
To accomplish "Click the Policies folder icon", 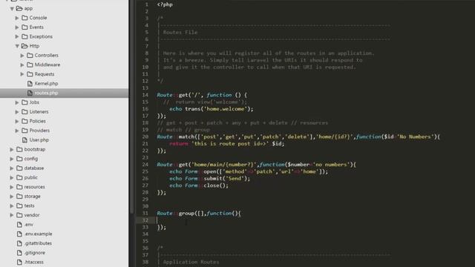I will pos(24,121).
